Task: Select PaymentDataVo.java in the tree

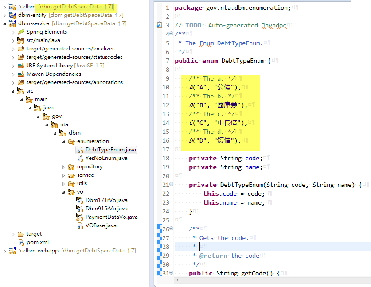Action: (111, 217)
